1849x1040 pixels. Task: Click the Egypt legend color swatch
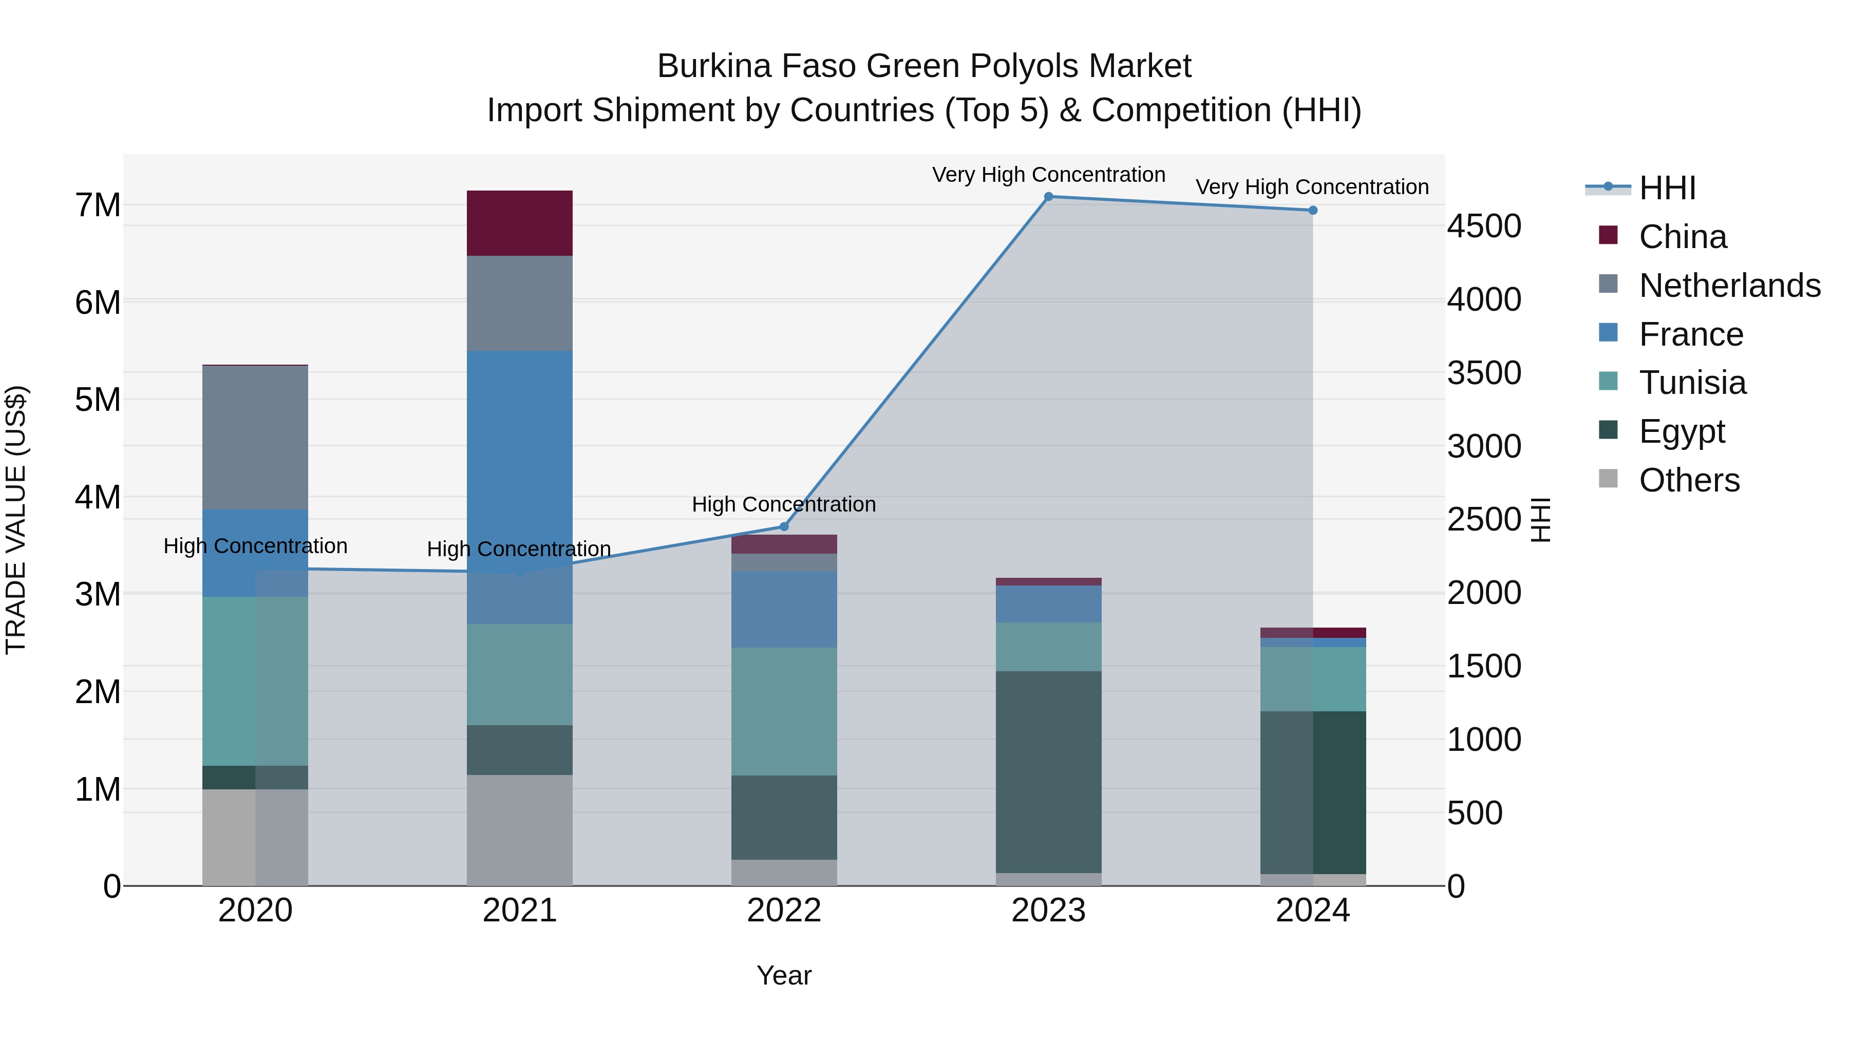coord(1609,429)
